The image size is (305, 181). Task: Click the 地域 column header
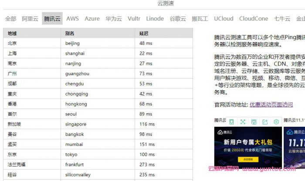[x=12, y=33]
